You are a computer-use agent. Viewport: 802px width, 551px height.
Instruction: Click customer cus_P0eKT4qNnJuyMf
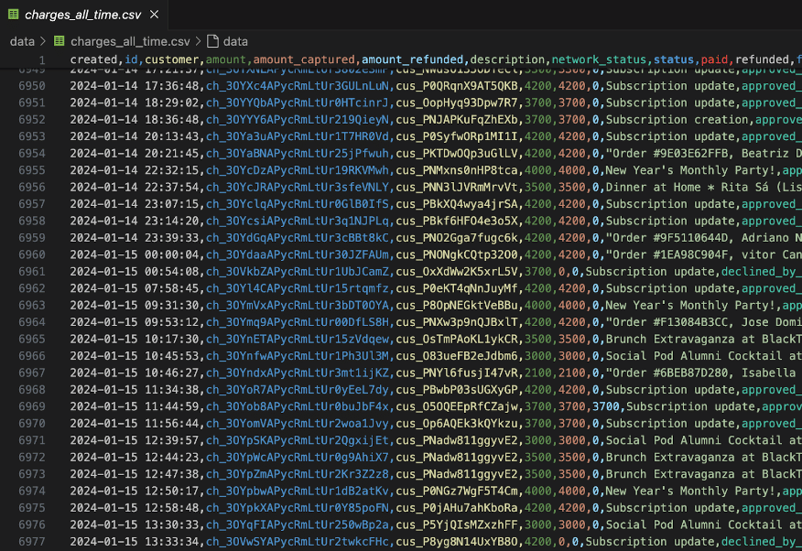coord(457,288)
